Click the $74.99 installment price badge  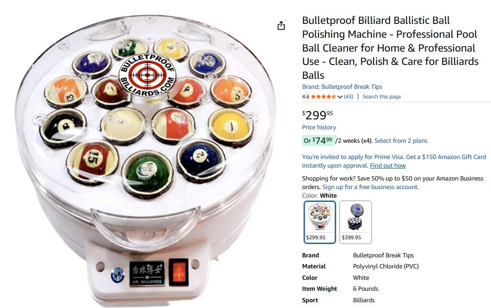[319, 141]
